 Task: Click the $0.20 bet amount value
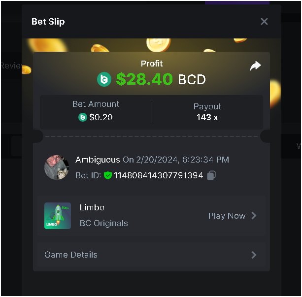pos(101,117)
